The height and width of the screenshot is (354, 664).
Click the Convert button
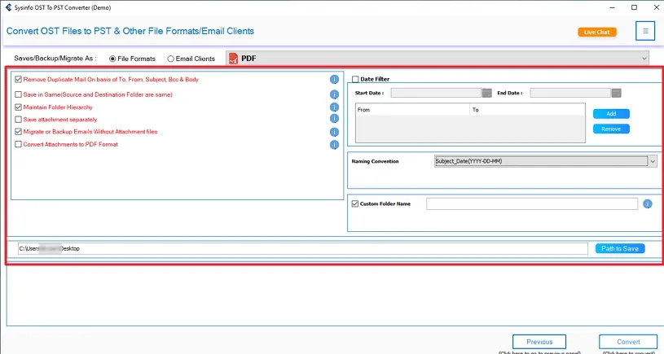627,342
